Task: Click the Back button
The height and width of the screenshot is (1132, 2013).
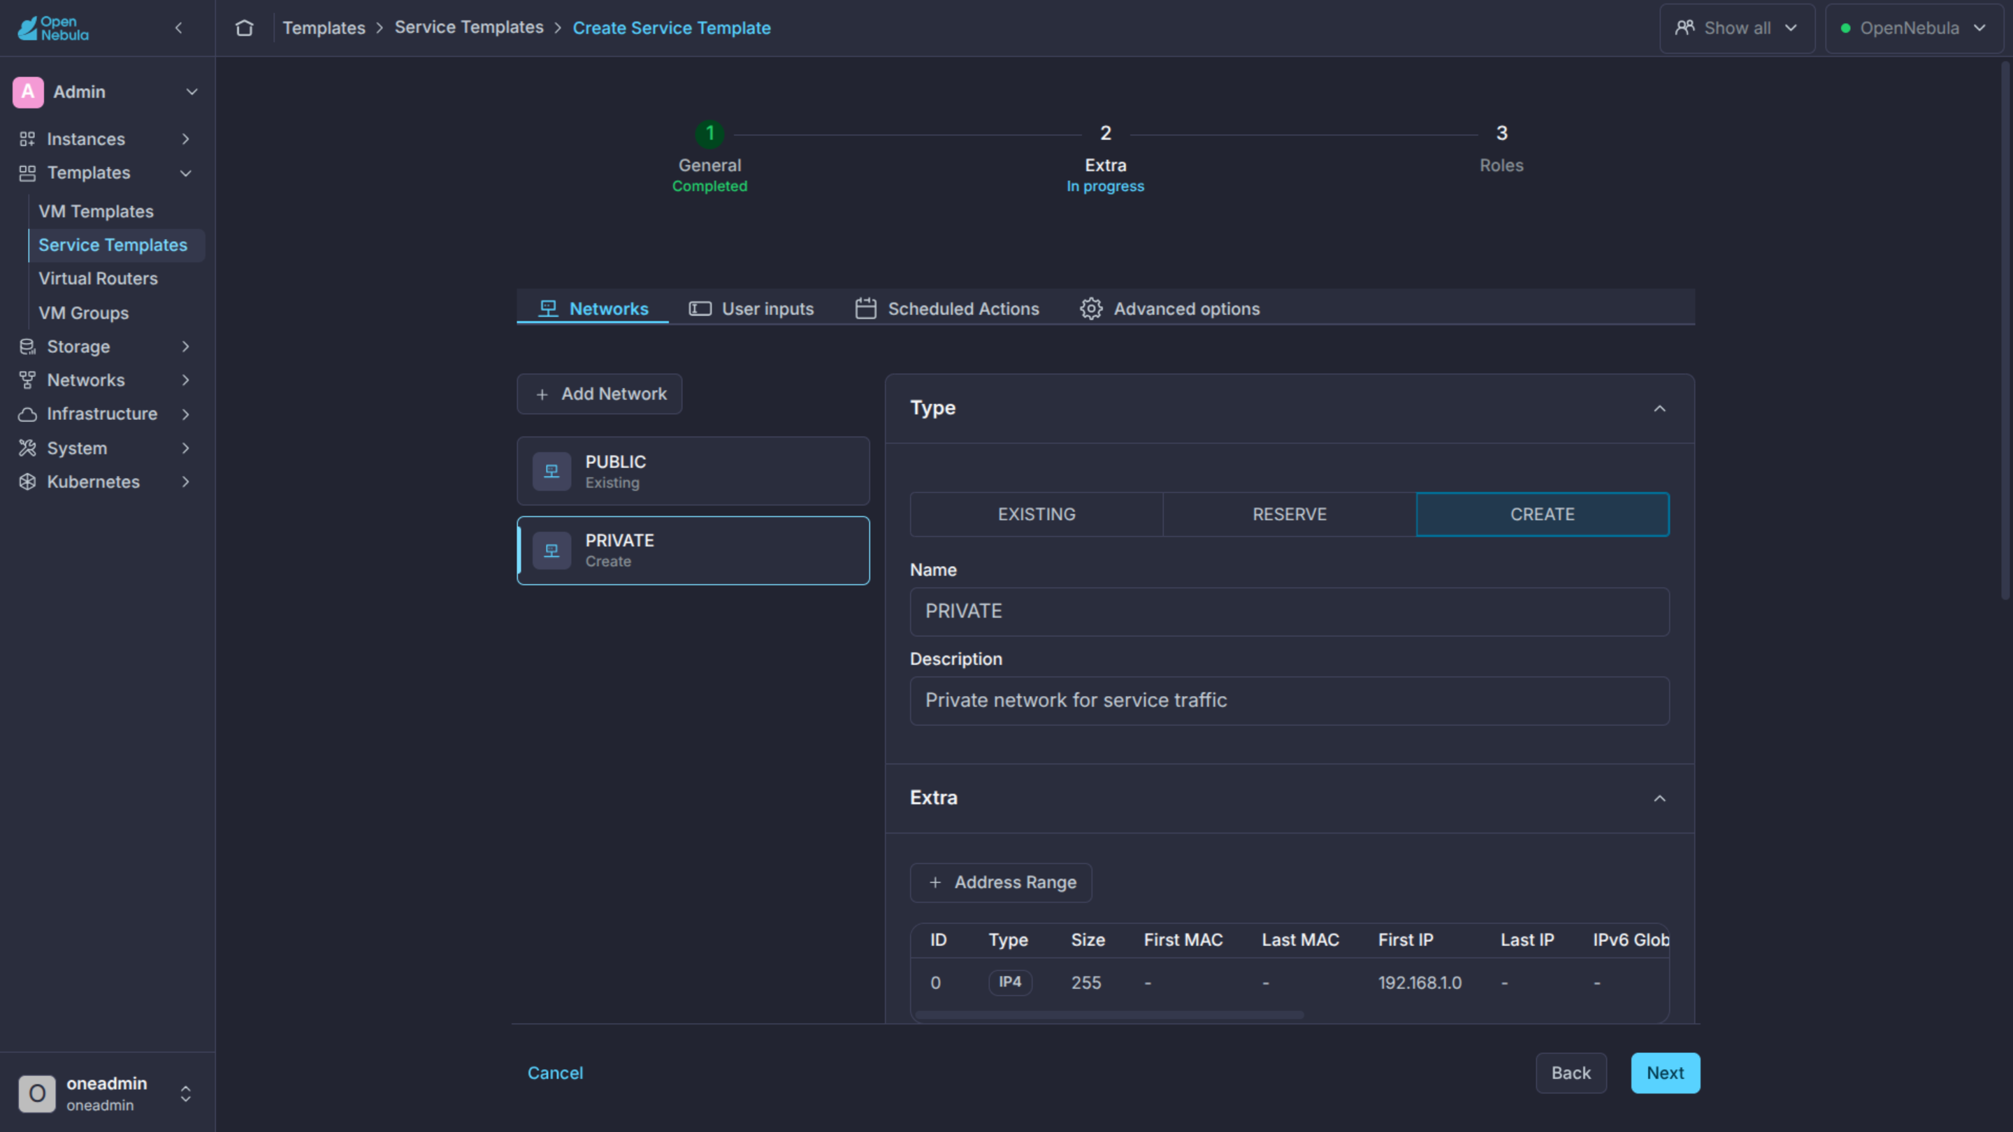Action: click(x=1571, y=1073)
